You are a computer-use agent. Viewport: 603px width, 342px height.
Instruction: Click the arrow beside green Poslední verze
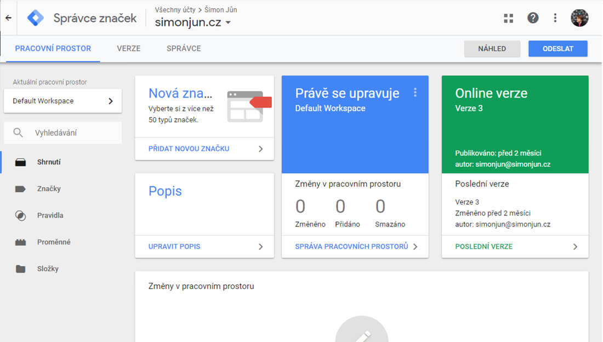click(x=575, y=247)
